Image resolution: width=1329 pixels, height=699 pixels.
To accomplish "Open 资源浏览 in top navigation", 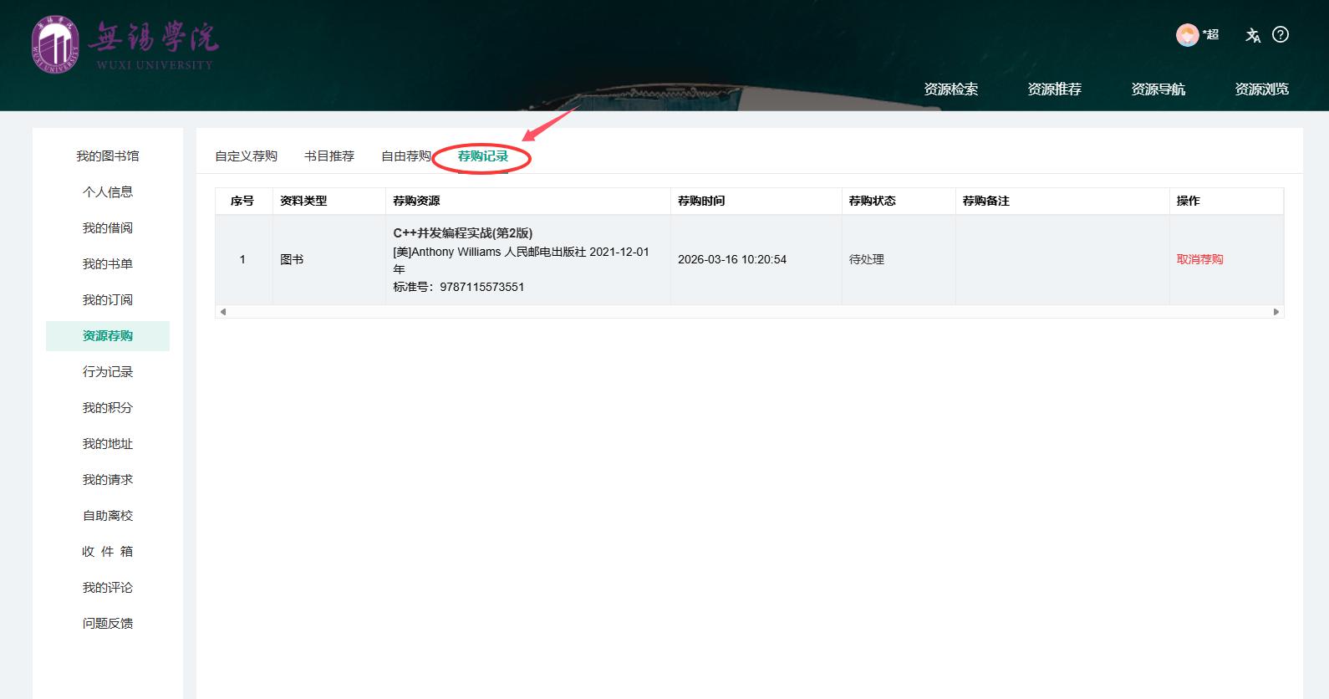I will click(x=1261, y=89).
